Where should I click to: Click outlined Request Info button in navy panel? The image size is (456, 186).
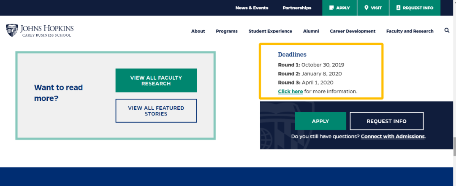386,121
